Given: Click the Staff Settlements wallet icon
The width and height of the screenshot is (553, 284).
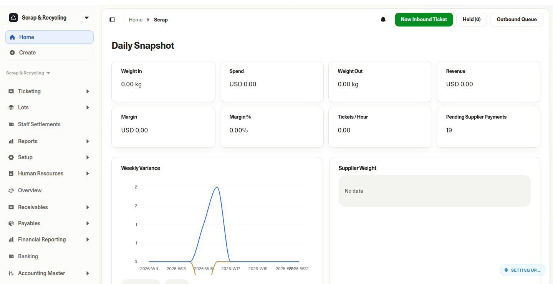Looking at the screenshot, I should (x=11, y=124).
